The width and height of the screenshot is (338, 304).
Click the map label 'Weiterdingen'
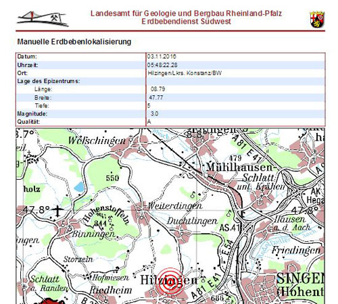(175, 206)
